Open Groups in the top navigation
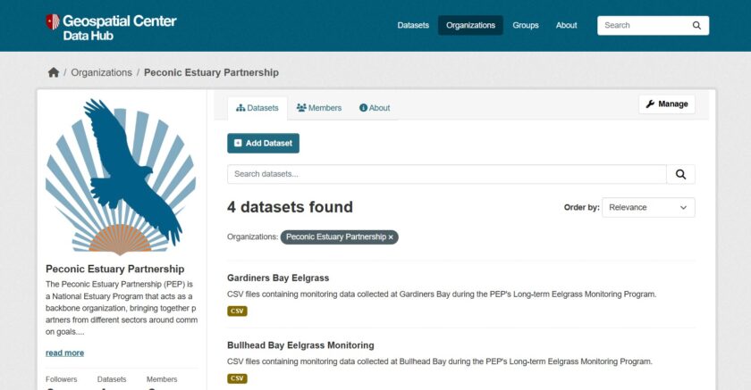The width and height of the screenshot is (751, 390). [x=526, y=25]
